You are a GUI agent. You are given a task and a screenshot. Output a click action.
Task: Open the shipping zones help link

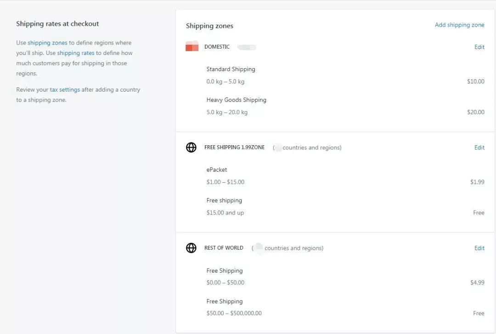click(x=47, y=43)
